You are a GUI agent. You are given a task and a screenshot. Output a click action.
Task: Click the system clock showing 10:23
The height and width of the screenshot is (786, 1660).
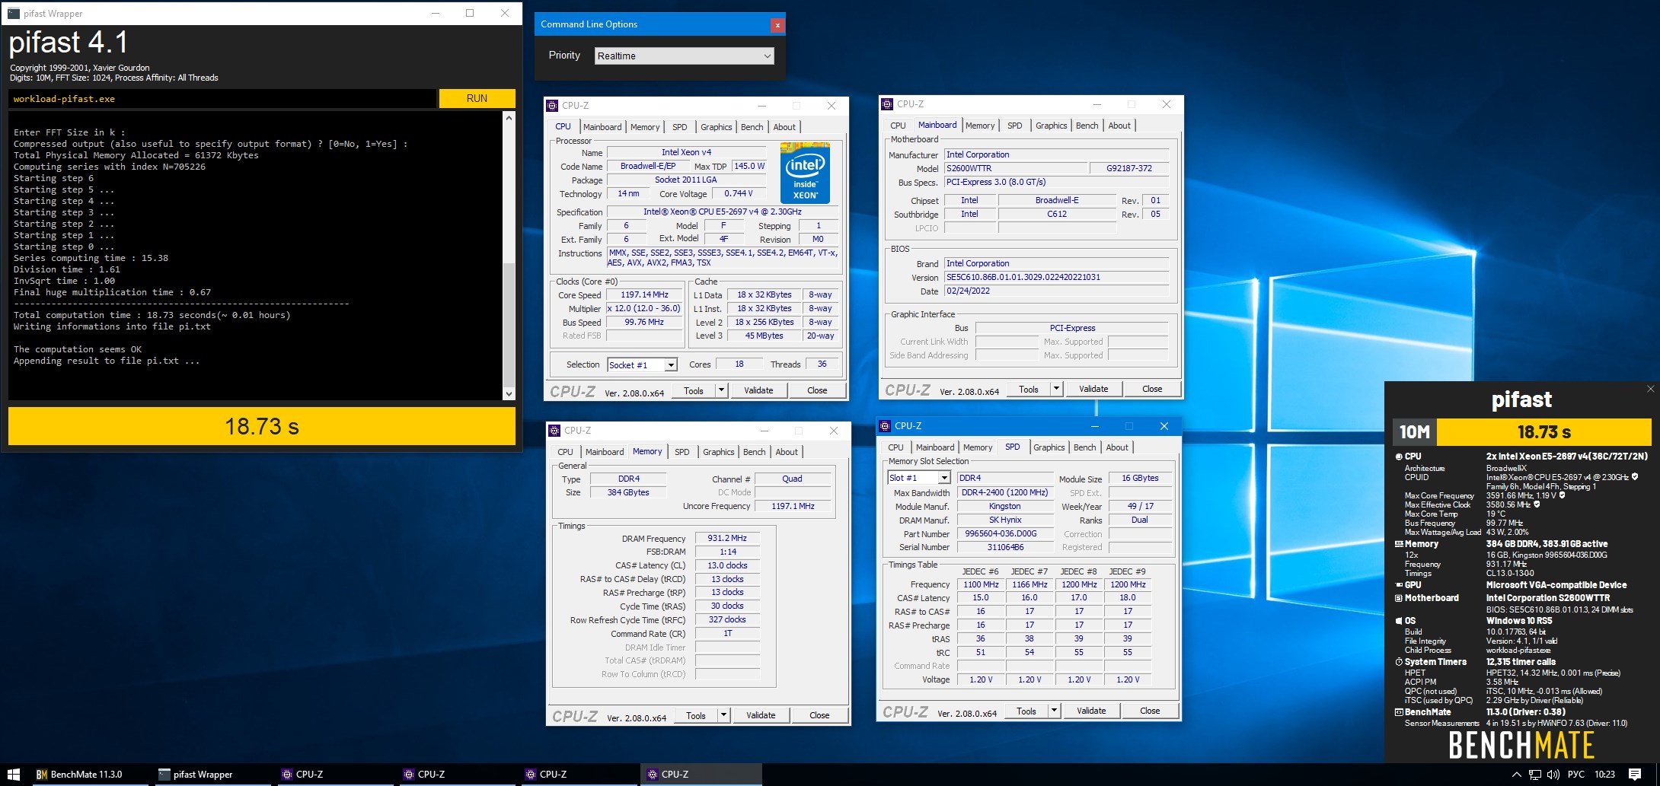[1604, 775]
